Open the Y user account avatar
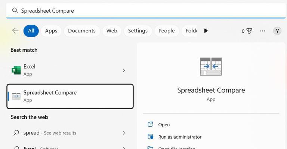287x149 pixels. pyautogui.click(x=277, y=31)
